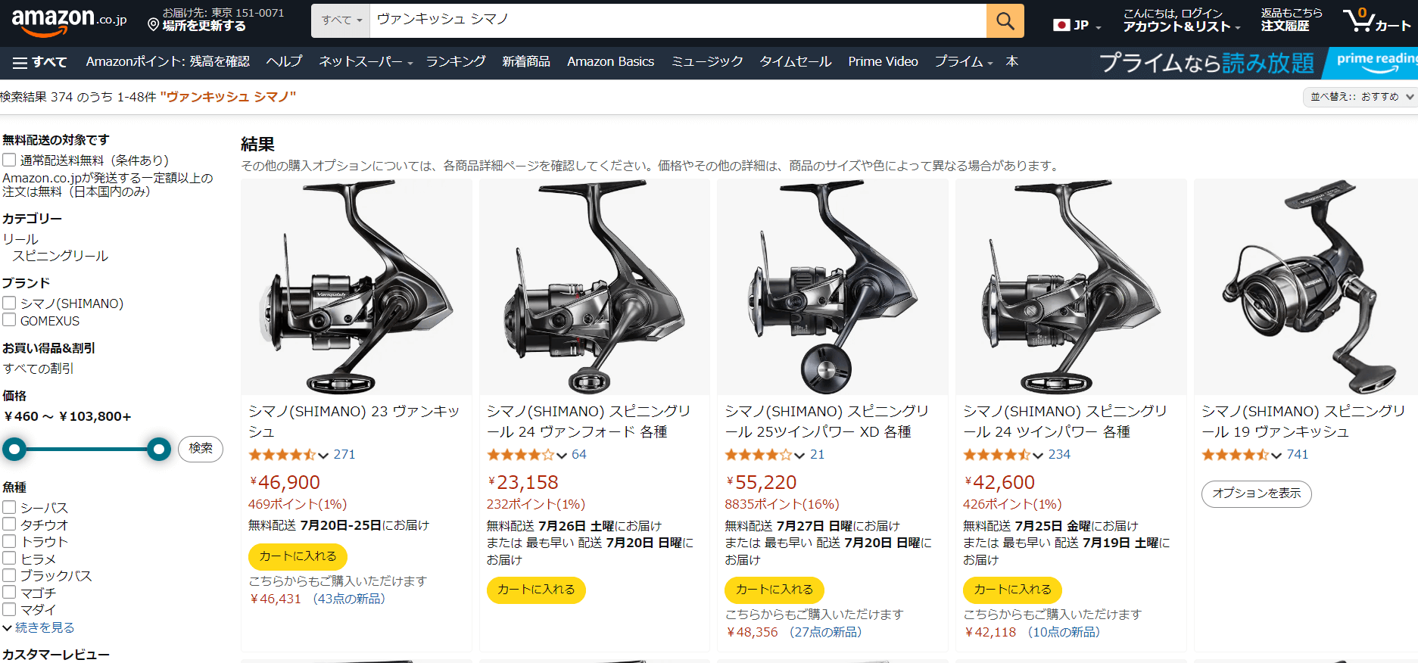This screenshot has height=663, width=1418.
Task: Click the Amazon.co.jp logo
Action: (x=69, y=21)
